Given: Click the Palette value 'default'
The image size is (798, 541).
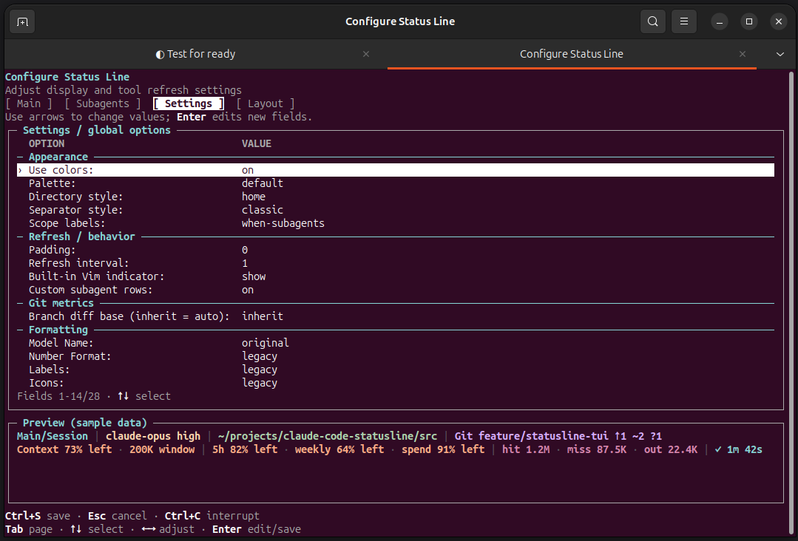Looking at the screenshot, I should 263,183.
